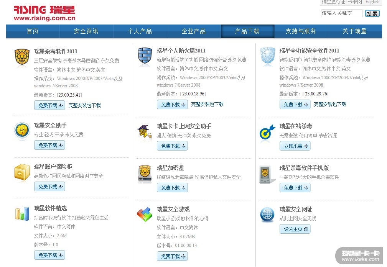Click the 版本号: 01.00.00.13 text
The height and width of the screenshot is (267, 387).
click(x=177, y=246)
